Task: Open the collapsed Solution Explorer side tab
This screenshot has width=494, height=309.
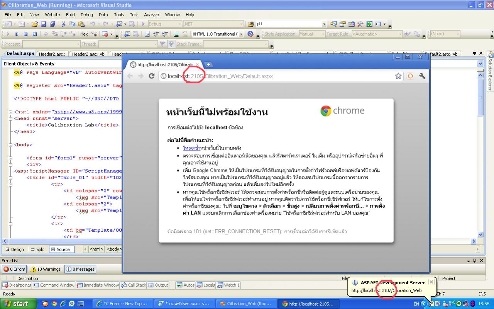Action: pyautogui.click(x=490, y=71)
